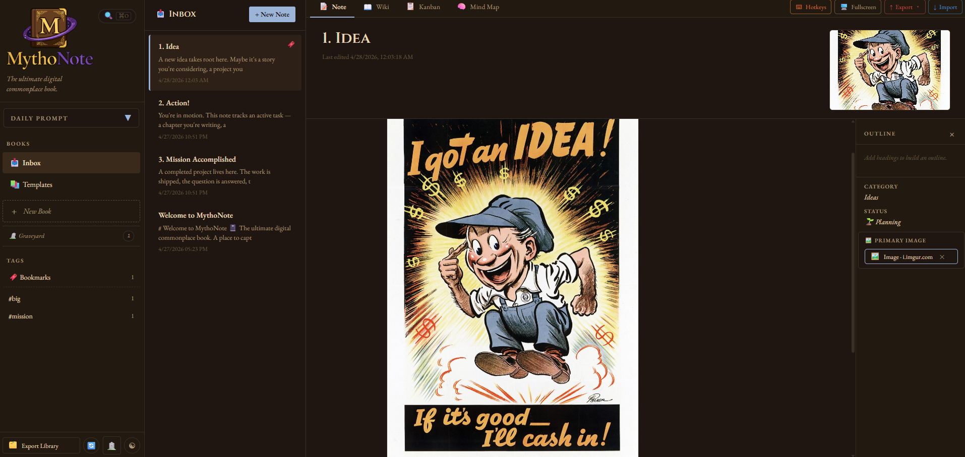Click the editor vertical scrollbar
Viewport: 965px width, 457px height.
tap(853, 252)
